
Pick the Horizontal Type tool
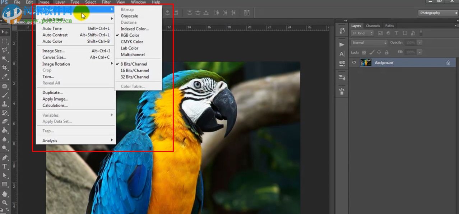(x=5, y=167)
